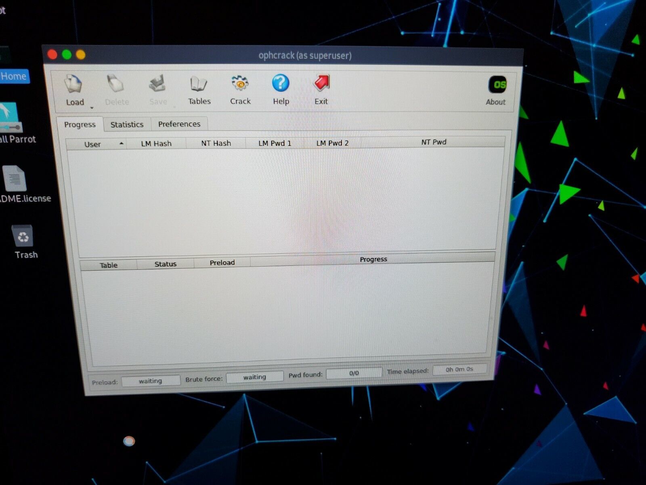Click the LM Pwd 1 column header

(x=275, y=143)
